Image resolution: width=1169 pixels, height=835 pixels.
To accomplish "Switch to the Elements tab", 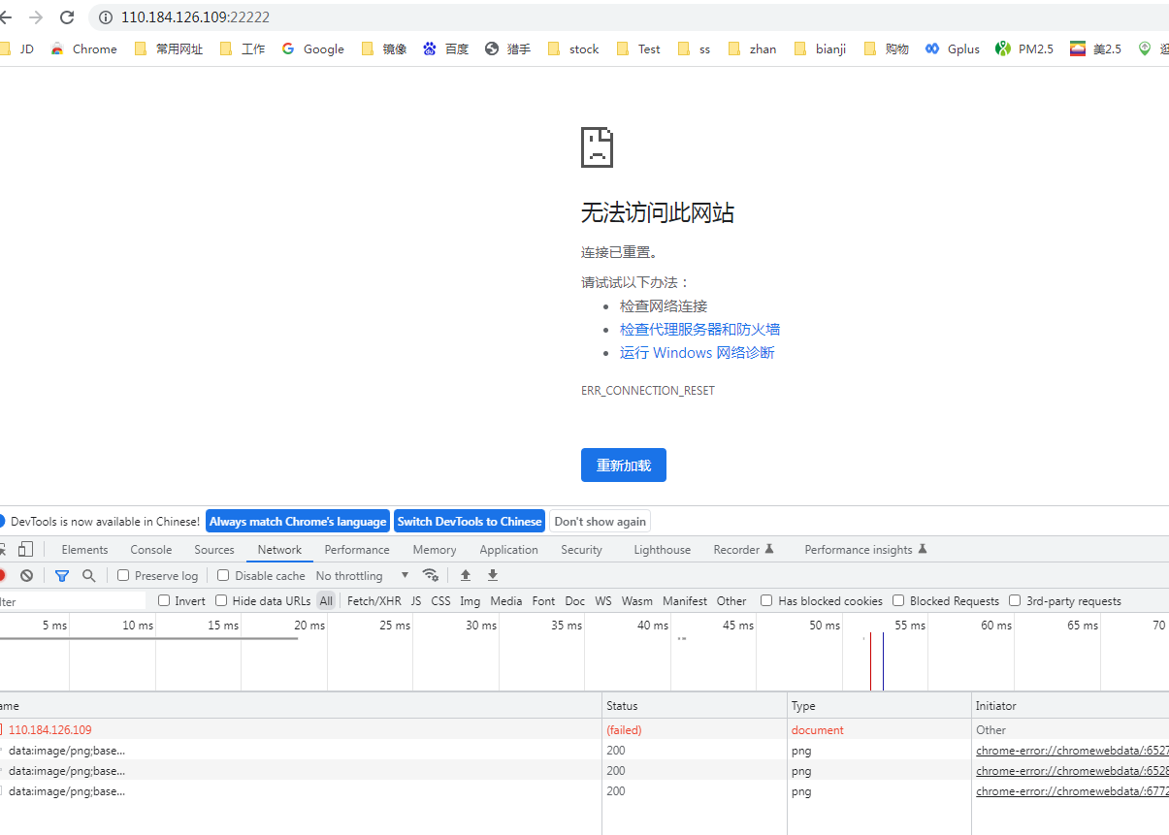I will 85,549.
